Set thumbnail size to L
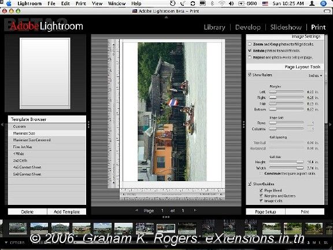This screenshot has height=250, width=333. (320, 242)
